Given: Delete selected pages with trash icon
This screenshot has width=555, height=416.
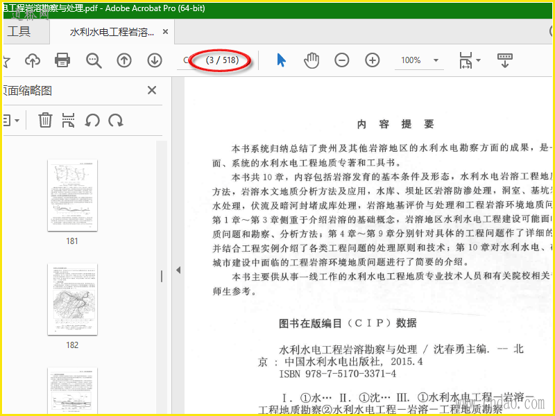Looking at the screenshot, I should click(45, 120).
